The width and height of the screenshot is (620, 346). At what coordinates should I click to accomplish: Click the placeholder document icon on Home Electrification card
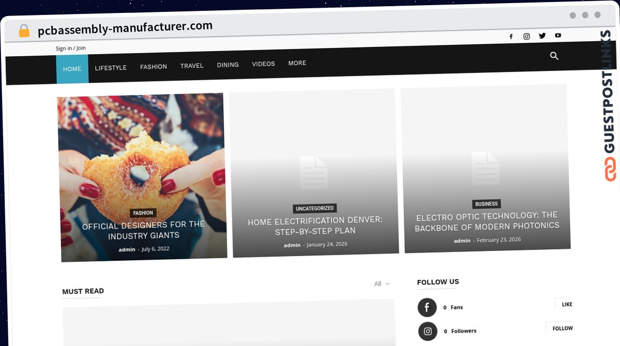(314, 172)
